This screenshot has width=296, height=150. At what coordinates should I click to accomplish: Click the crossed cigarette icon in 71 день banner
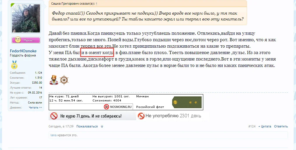pyautogui.click(x=54, y=116)
